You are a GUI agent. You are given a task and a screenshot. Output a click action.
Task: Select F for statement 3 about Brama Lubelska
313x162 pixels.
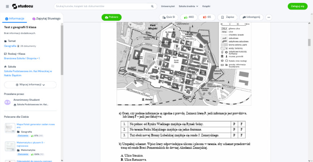pyautogui.click(x=242, y=135)
